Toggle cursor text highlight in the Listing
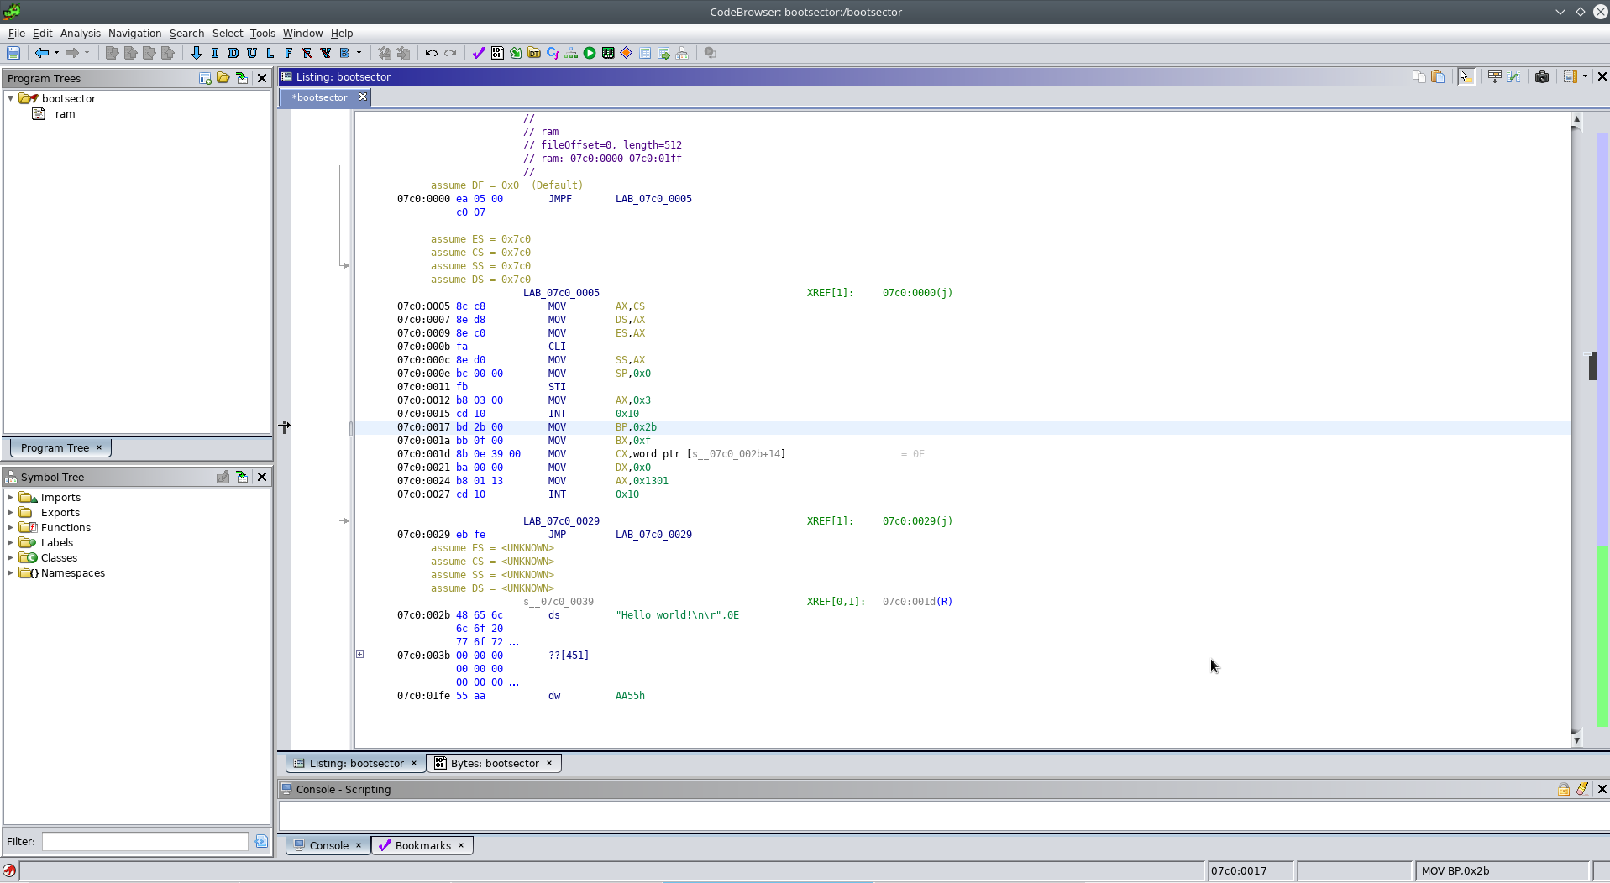This screenshot has width=1610, height=883. coord(1466,76)
